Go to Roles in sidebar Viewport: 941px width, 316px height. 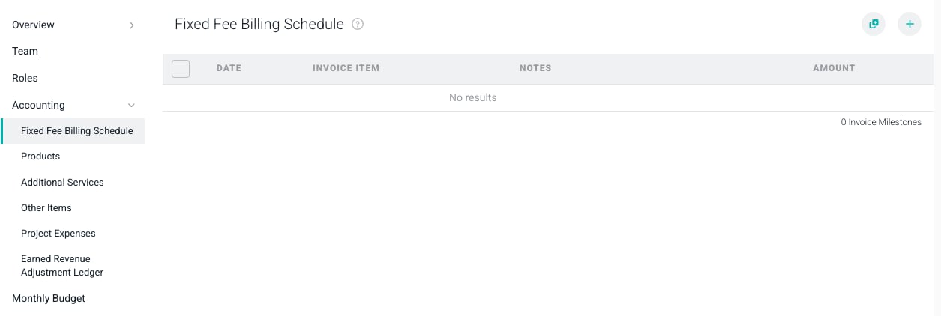pos(25,78)
